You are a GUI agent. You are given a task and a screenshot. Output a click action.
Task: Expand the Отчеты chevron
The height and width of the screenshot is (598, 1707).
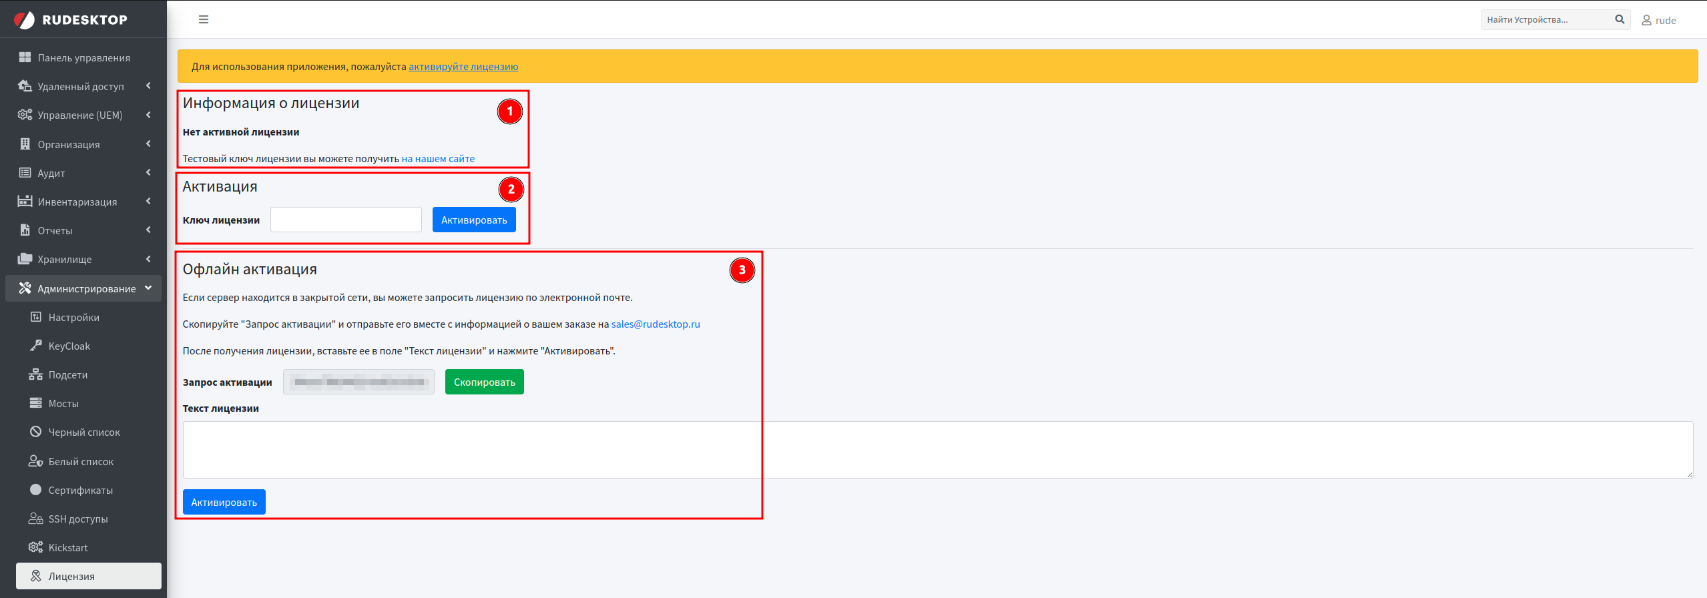coord(148,230)
